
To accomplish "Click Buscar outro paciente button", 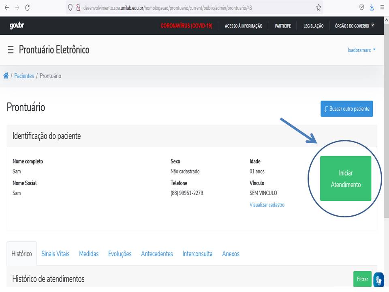I will tap(346, 109).
